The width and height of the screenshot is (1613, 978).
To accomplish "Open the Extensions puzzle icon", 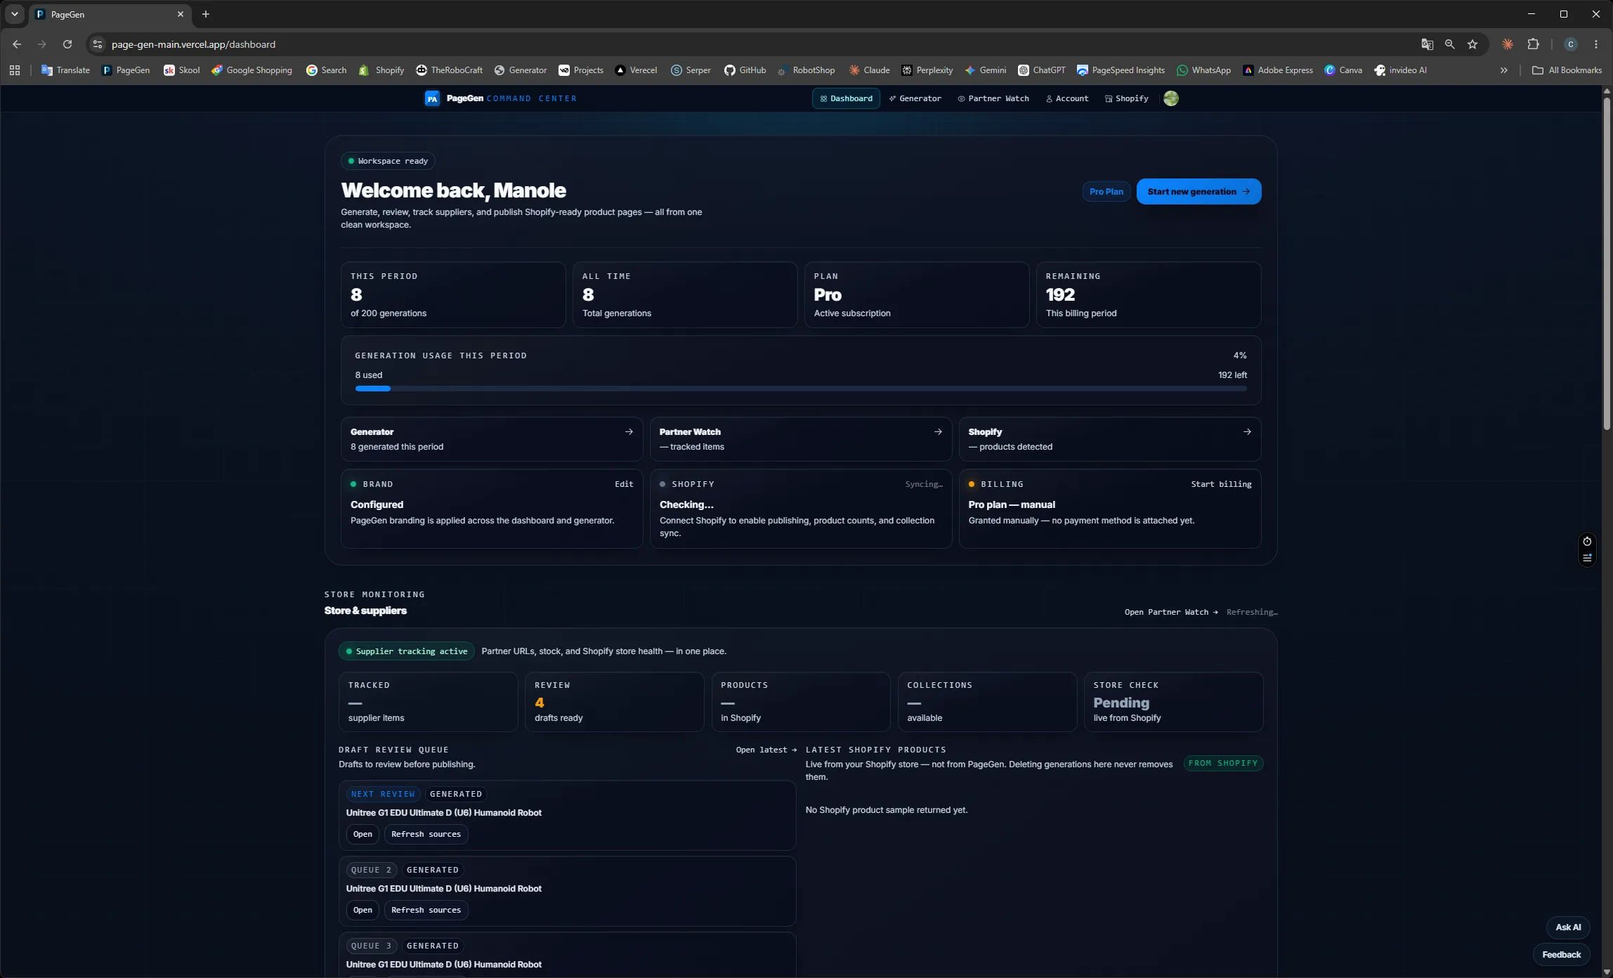I will click(x=1533, y=44).
